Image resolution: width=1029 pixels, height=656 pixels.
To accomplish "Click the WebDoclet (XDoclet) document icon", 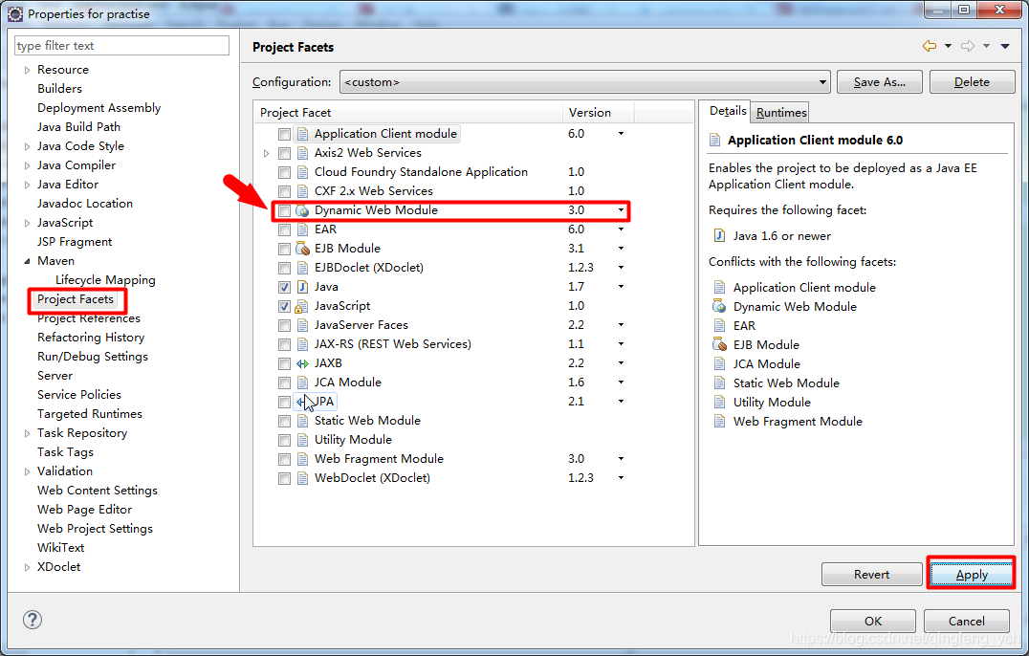I will pyautogui.click(x=302, y=478).
